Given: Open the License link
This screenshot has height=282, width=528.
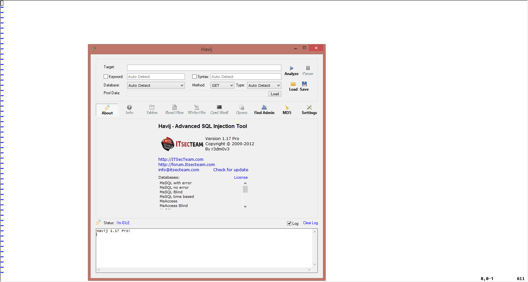Looking at the screenshot, I should click(x=241, y=177).
